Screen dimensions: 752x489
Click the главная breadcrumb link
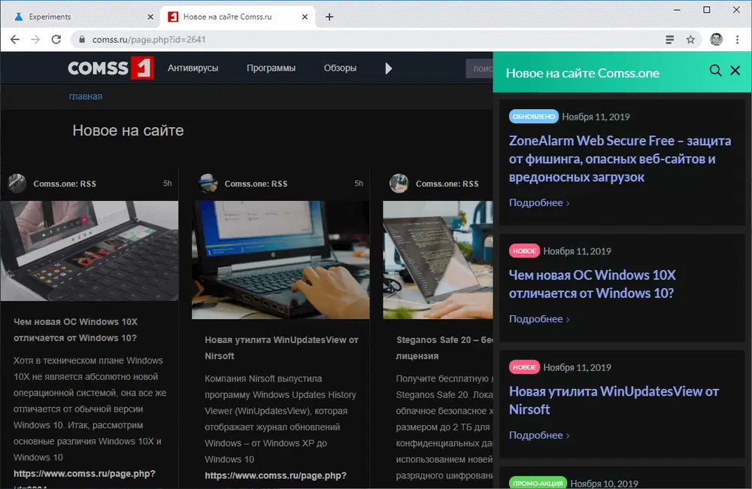click(x=86, y=96)
